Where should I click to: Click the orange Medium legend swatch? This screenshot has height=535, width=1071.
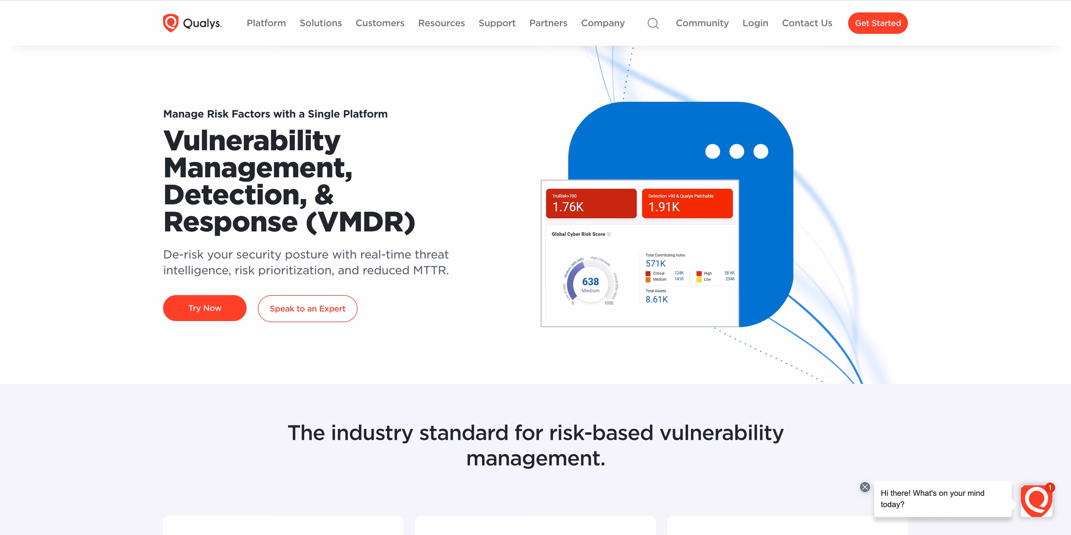click(648, 280)
